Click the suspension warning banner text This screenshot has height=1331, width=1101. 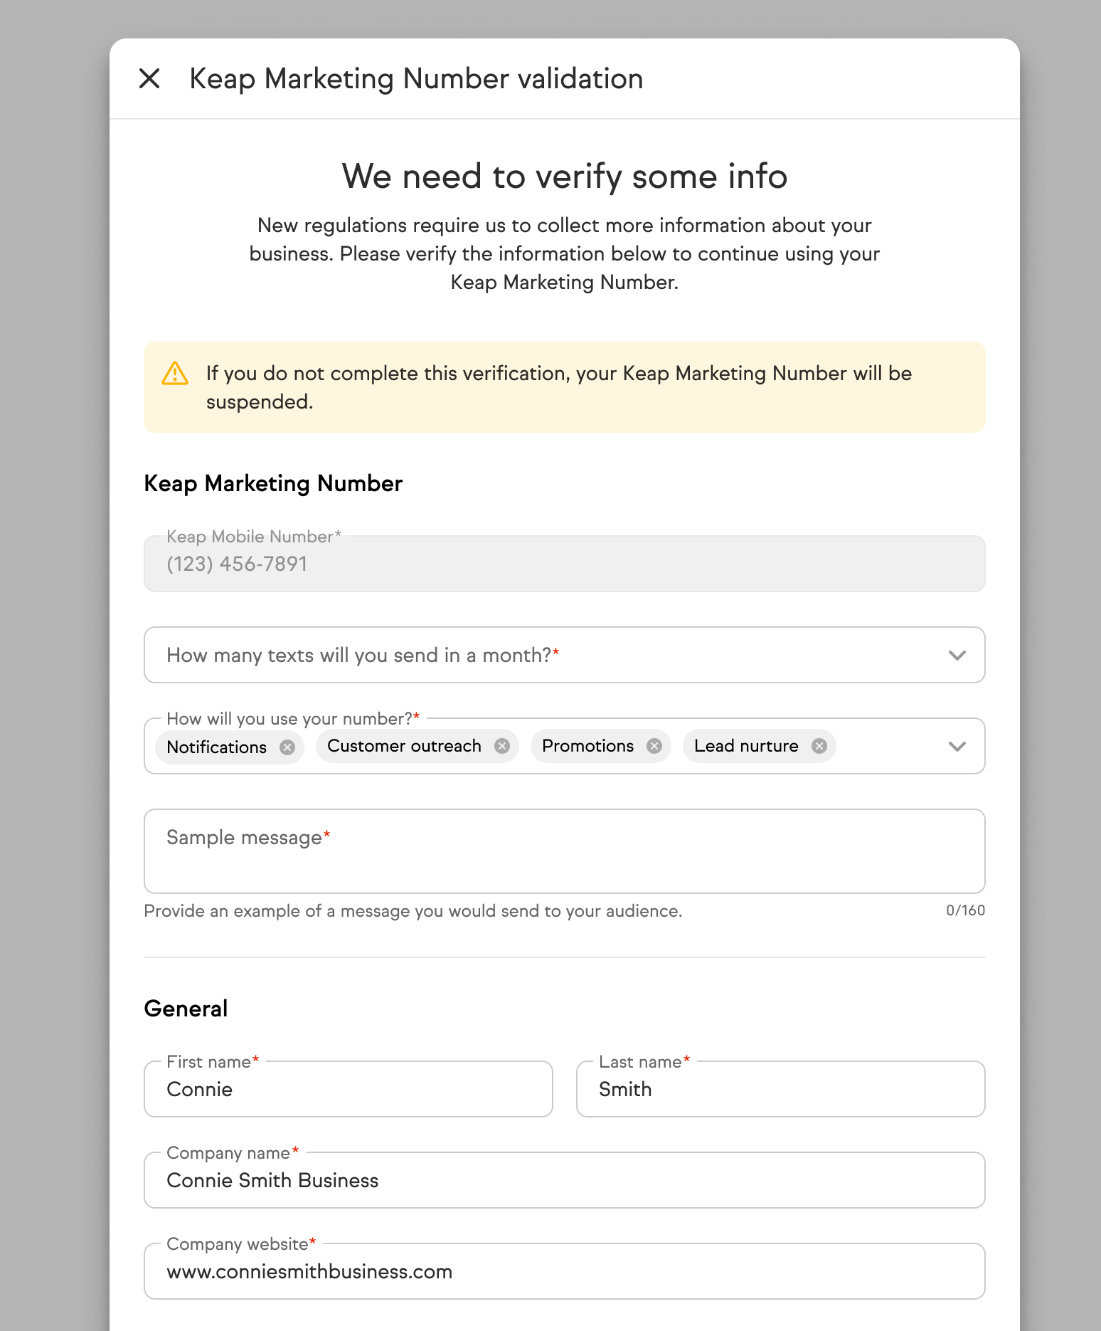coord(559,387)
